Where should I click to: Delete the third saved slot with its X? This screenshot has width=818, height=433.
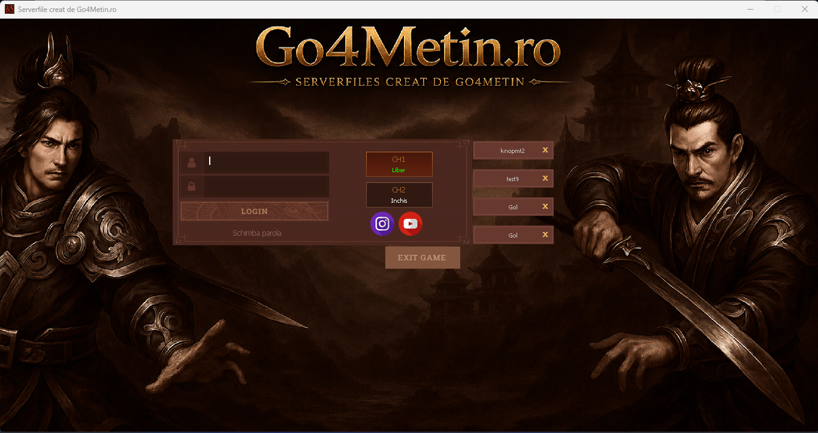pos(545,206)
